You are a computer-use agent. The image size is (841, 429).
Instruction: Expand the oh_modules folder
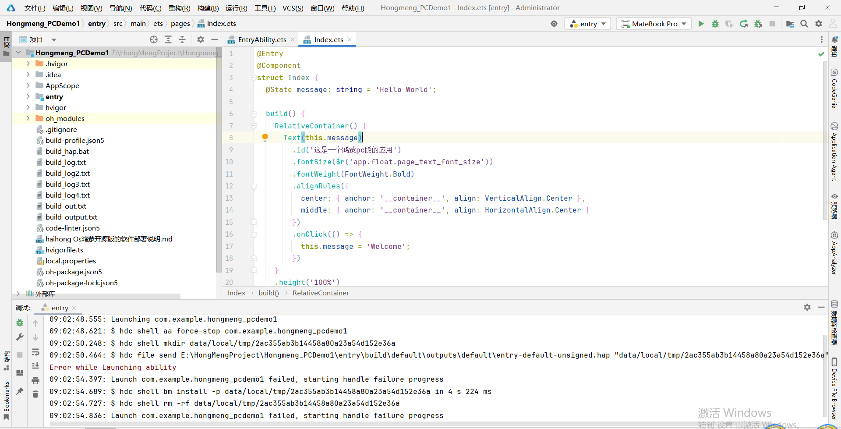pos(28,118)
